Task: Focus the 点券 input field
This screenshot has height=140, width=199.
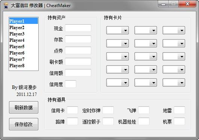Action: (x=78, y=50)
